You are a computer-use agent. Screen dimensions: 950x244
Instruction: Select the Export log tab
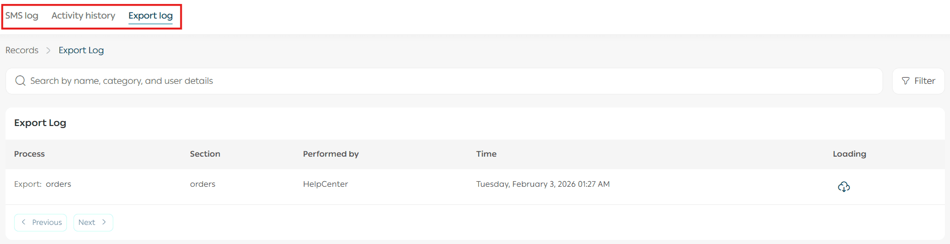151,16
